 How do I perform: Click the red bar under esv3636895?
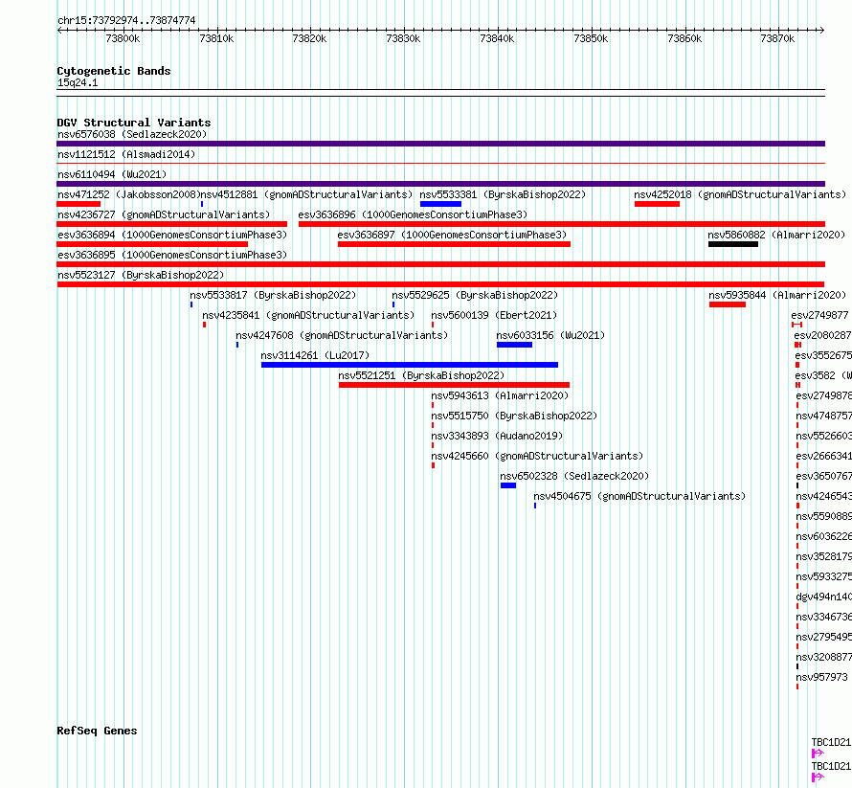pos(440,264)
